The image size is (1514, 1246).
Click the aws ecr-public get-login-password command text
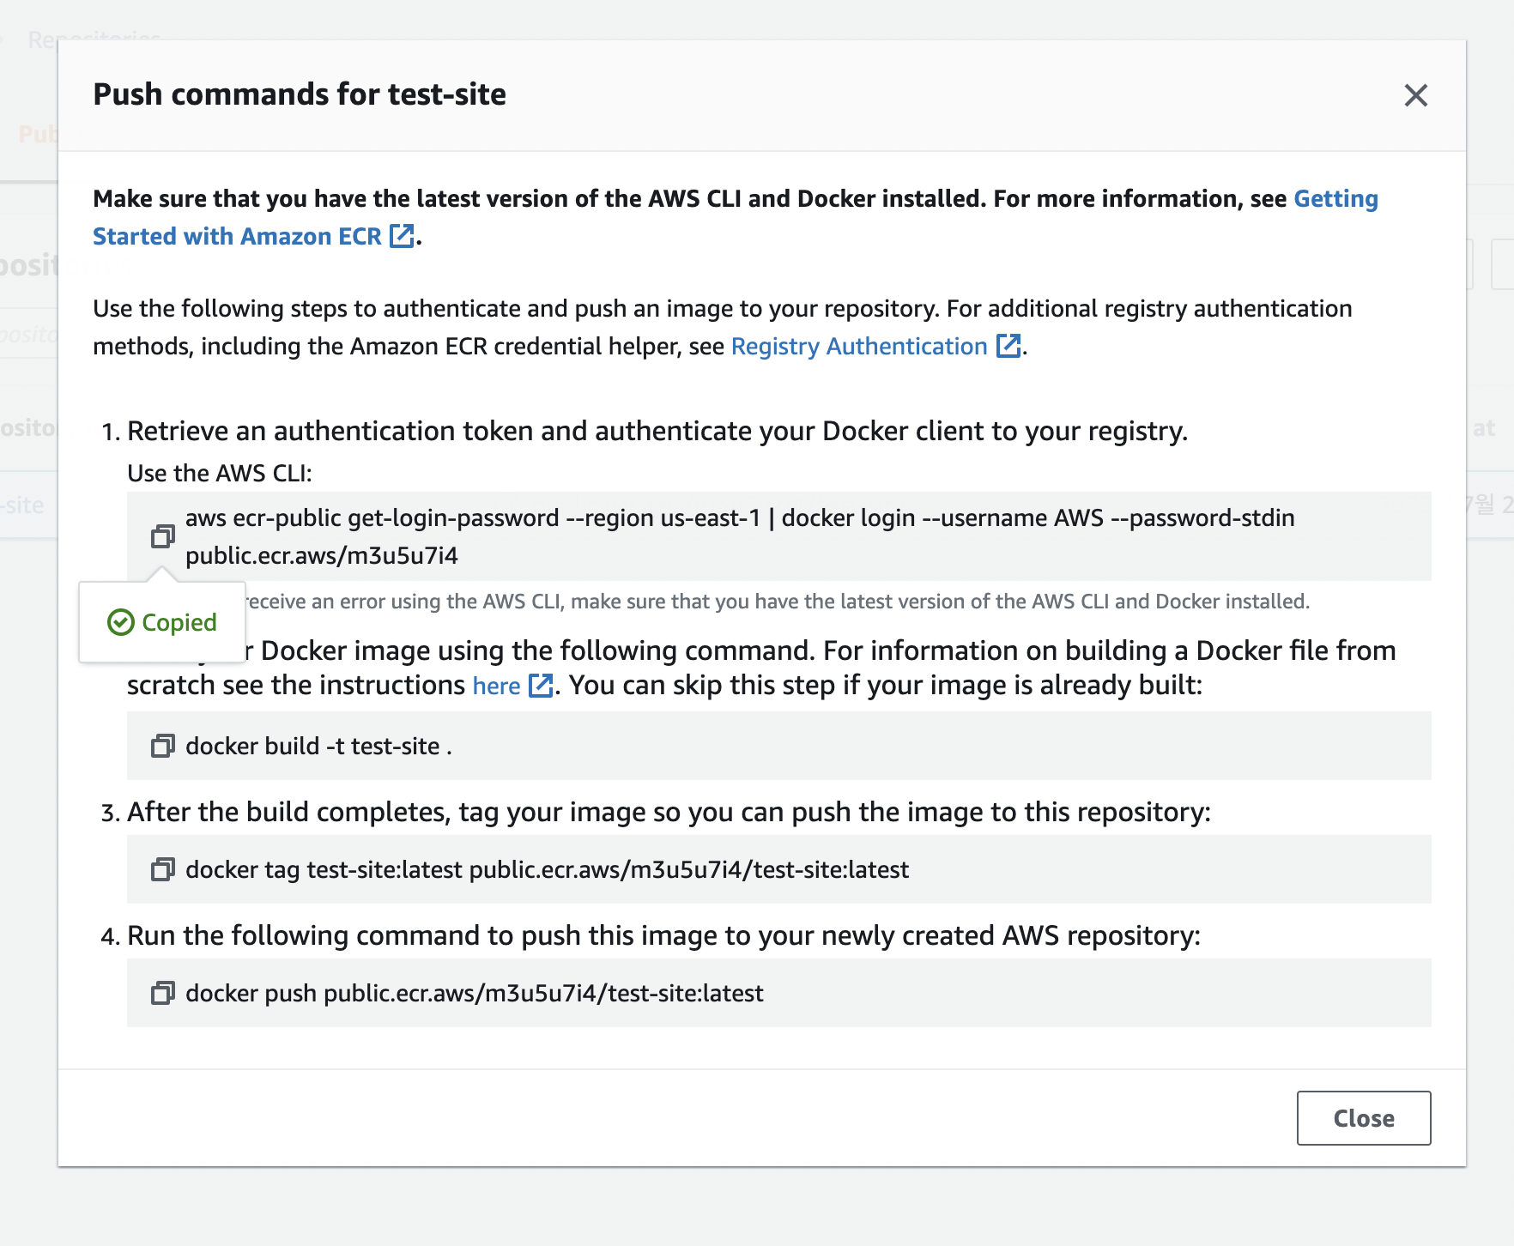pos(739,518)
